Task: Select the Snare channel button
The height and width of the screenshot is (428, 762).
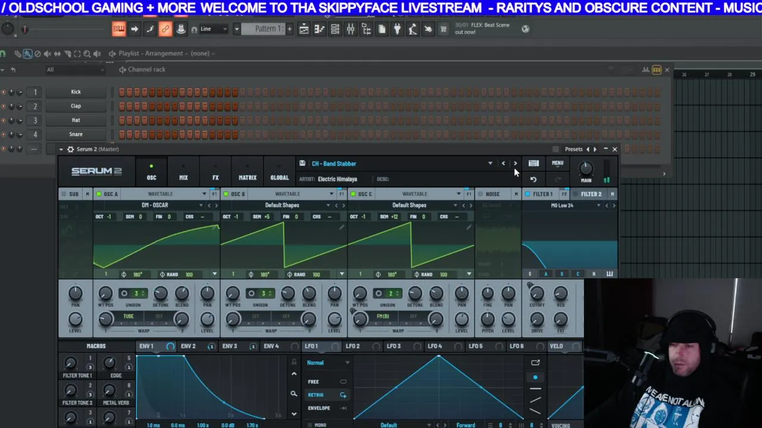Action: coord(76,134)
